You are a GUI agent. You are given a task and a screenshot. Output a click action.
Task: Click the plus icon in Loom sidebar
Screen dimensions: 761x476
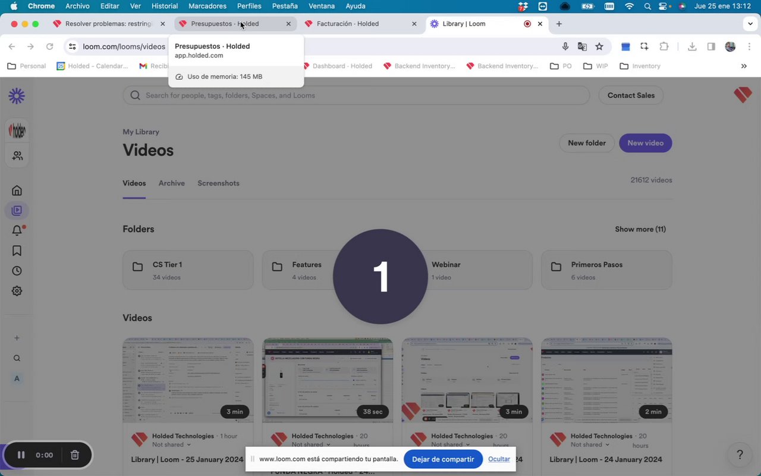17,338
